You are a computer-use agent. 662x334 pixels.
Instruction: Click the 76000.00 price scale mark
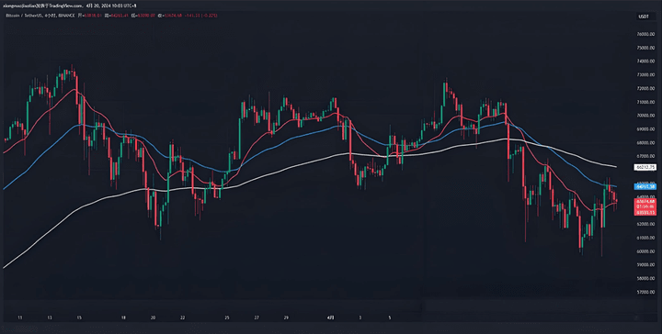(x=646, y=35)
